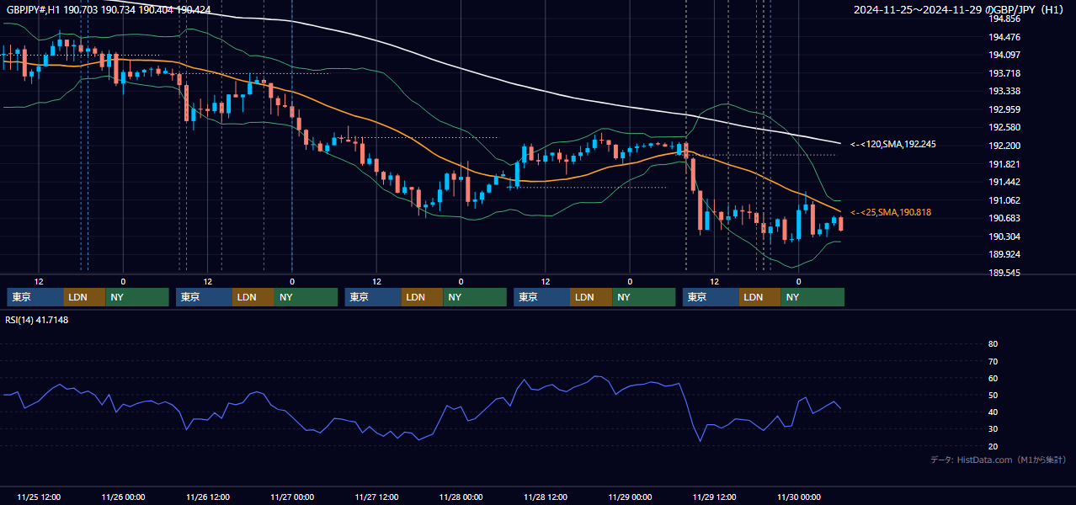Click the RSI scale level 80
The height and width of the screenshot is (505, 1076).
[x=993, y=344]
